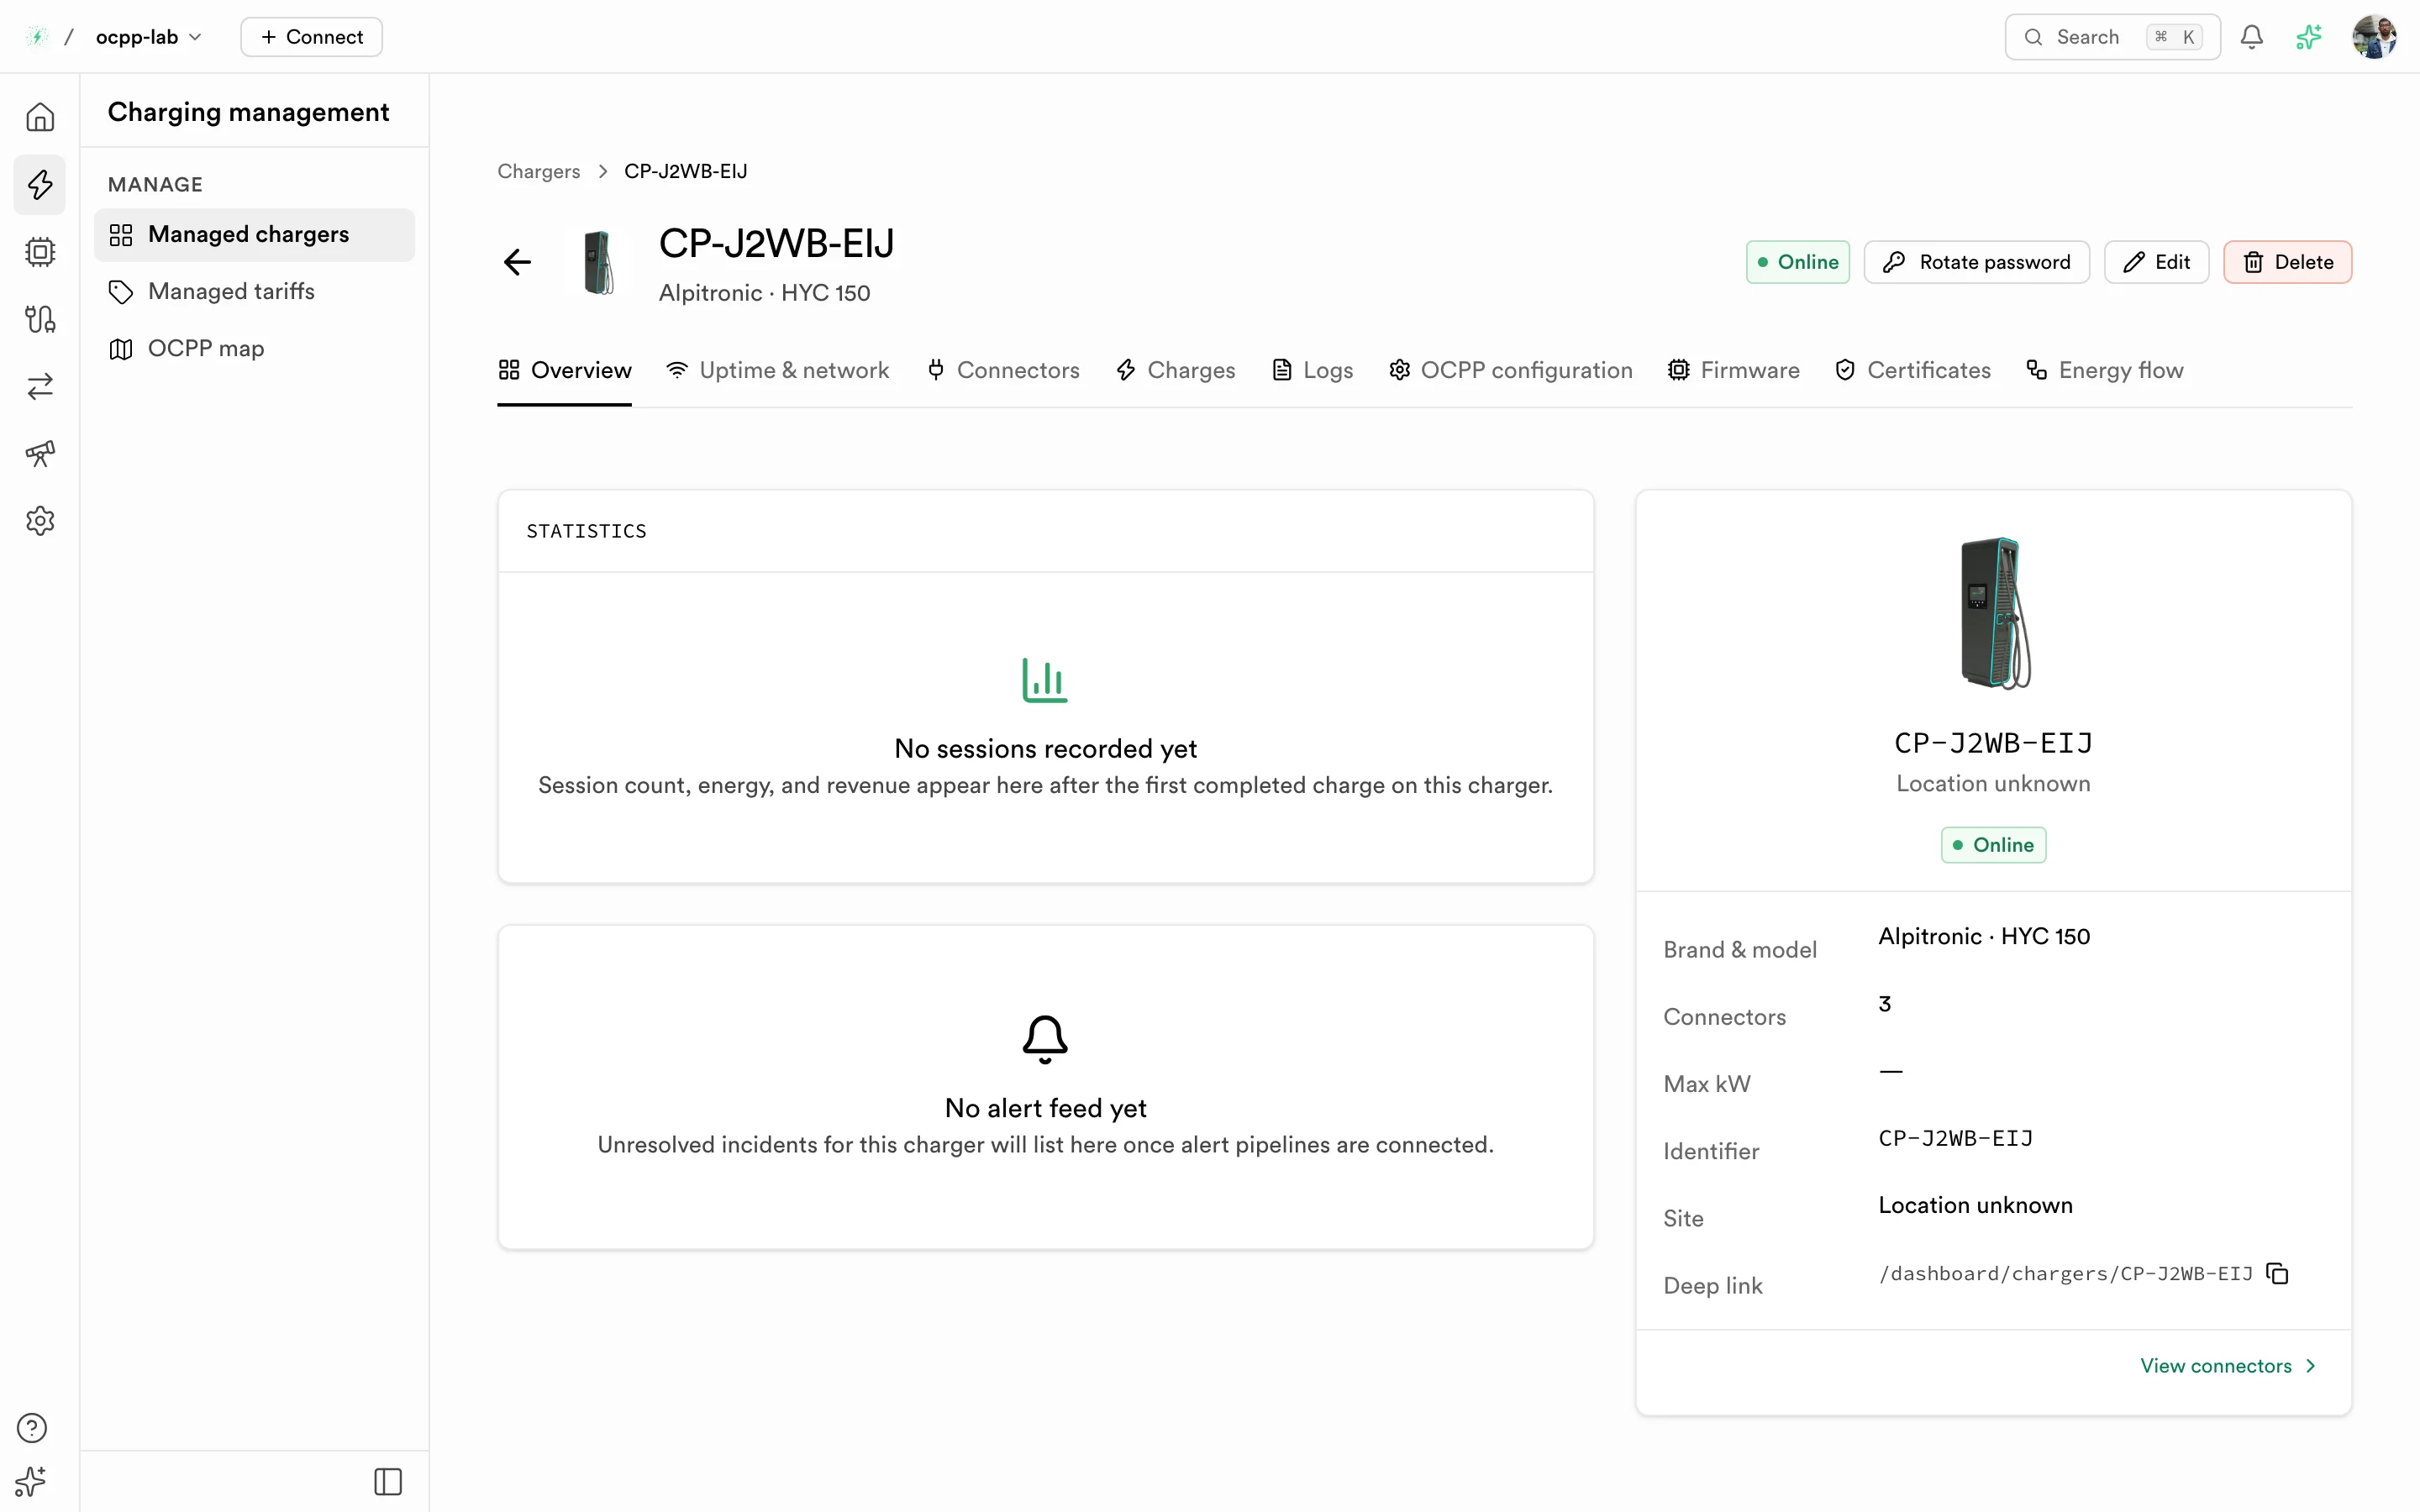Viewport: 2420px width, 1512px height.
Task: Switch to the Certificates tab
Action: click(1912, 370)
